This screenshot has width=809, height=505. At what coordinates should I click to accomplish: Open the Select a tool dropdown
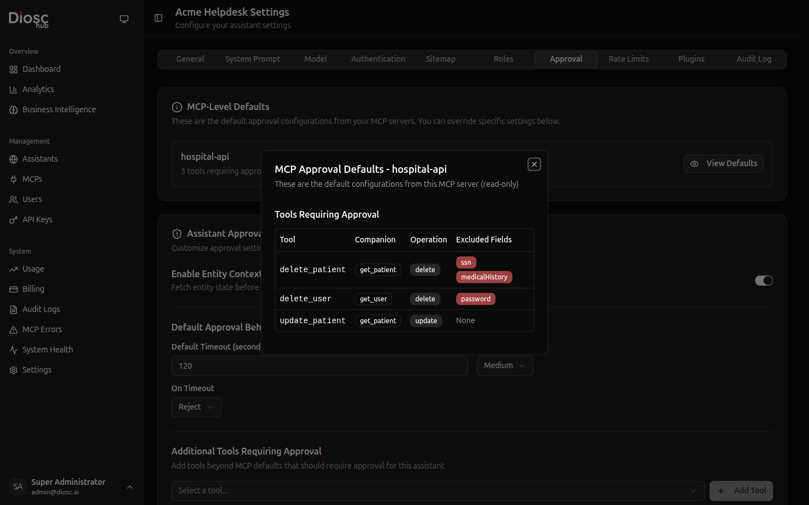point(437,490)
